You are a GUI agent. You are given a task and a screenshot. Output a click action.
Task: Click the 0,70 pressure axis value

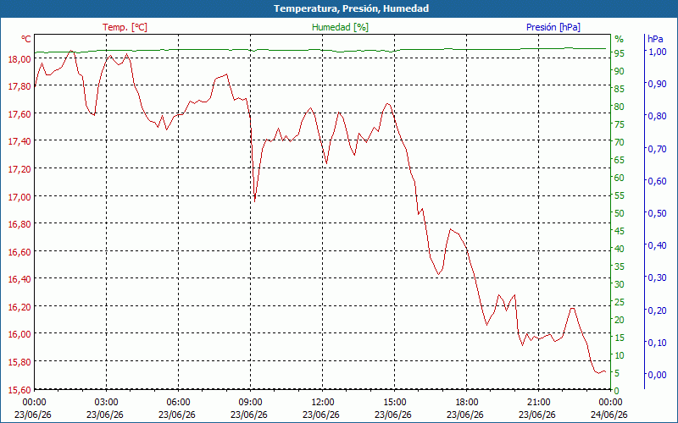(658, 149)
